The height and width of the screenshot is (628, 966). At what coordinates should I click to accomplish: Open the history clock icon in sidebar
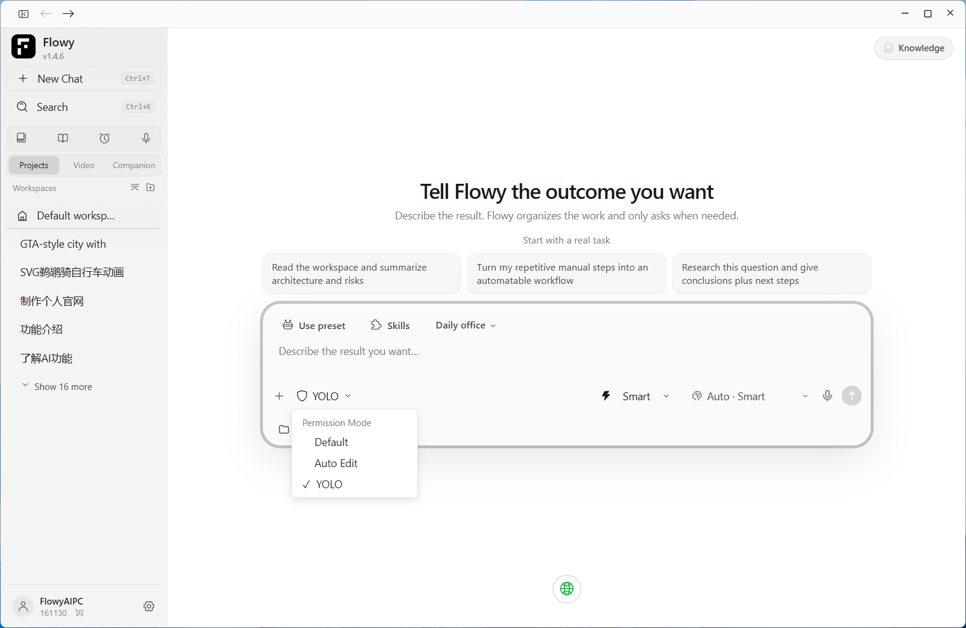(104, 139)
